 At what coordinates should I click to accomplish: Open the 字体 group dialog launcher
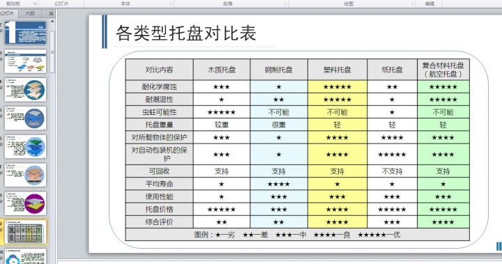[171, 3]
